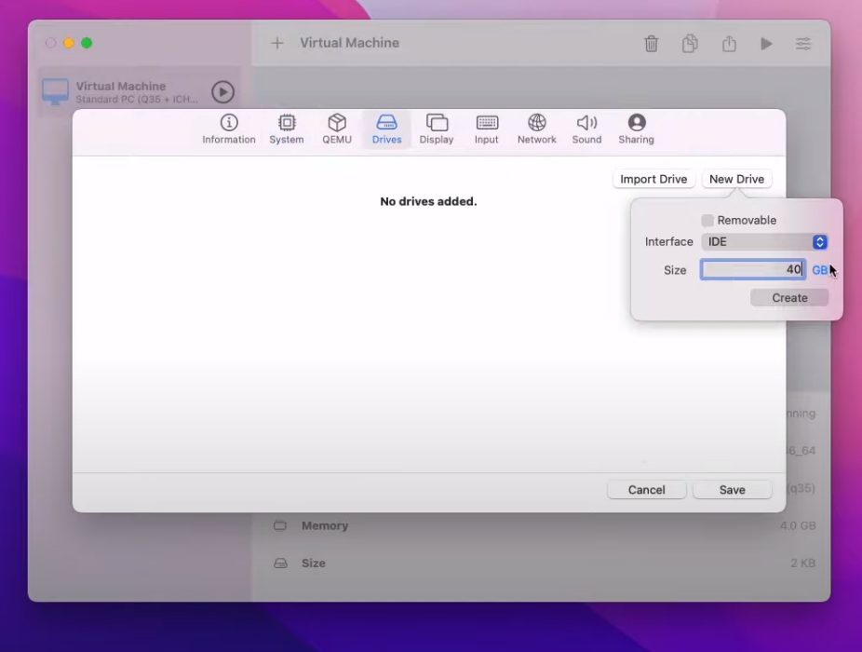Screen dimensions: 862x652
Task: Open the Input settings tab
Action: [487, 129]
